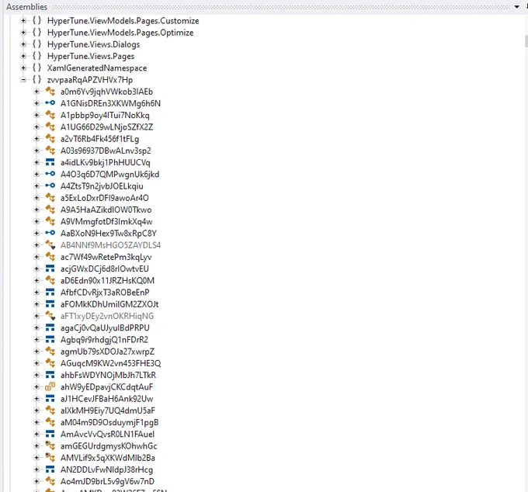The height and width of the screenshot is (492, 528).
Task: Click struct icon beside AfbfCDvRjxT3aROBeEnP
Action: click(x=50, y=292)
